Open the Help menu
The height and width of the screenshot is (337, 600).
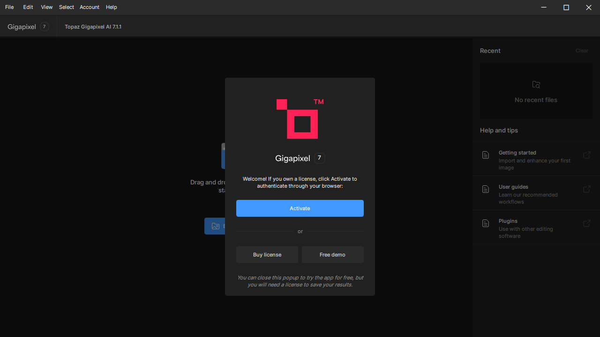pos(111,7)
